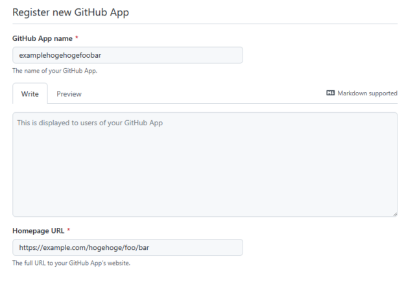Click the examplehogehogefoobar text in name box
Screen dimensions: 415x283
point(60,55)
